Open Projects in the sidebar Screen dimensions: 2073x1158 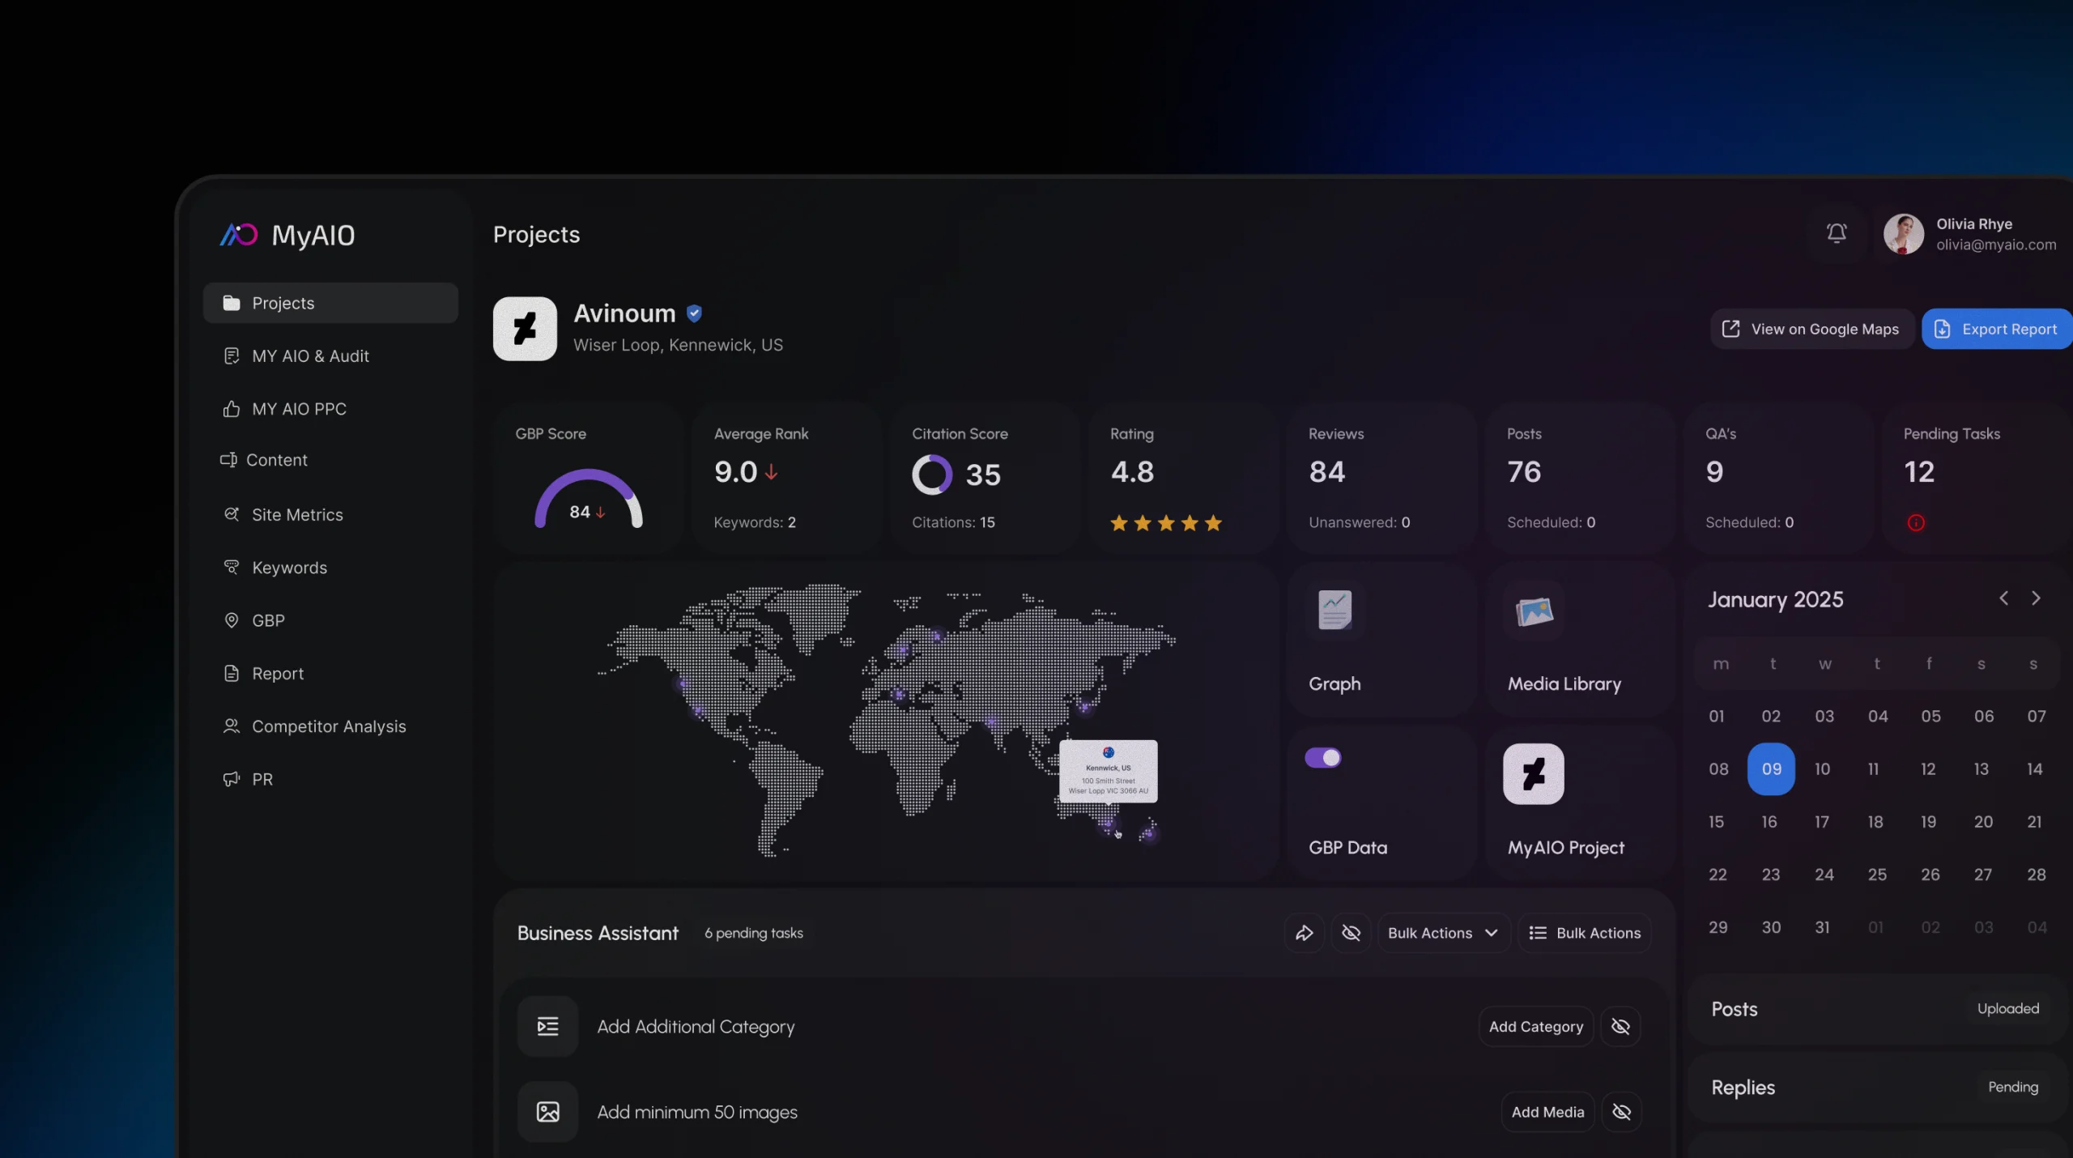tap(330, 303)
